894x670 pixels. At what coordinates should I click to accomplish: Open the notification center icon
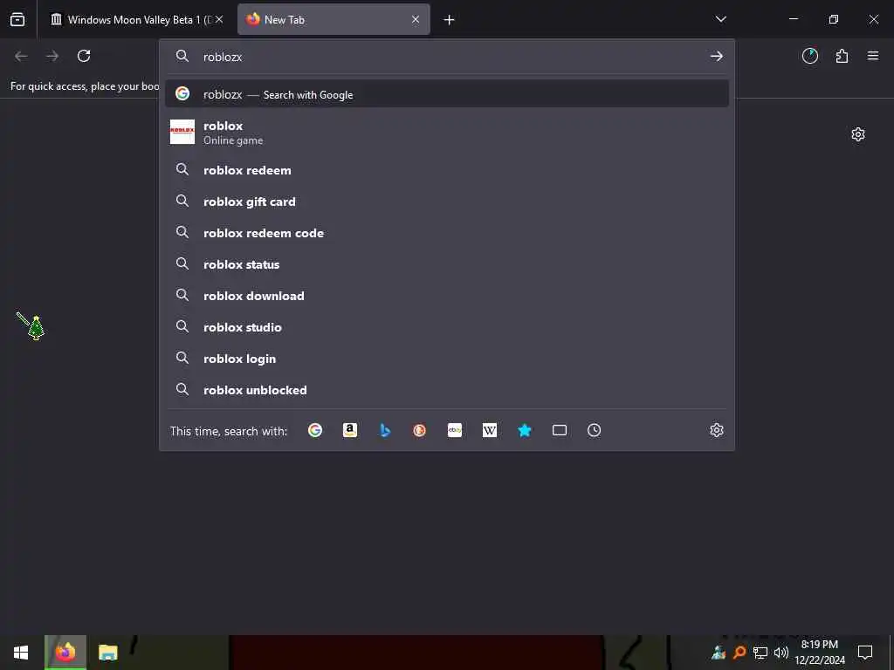click(865, 652)
